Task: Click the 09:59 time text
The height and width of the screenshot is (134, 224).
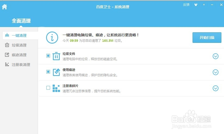Action: click(x=74, y=41)
